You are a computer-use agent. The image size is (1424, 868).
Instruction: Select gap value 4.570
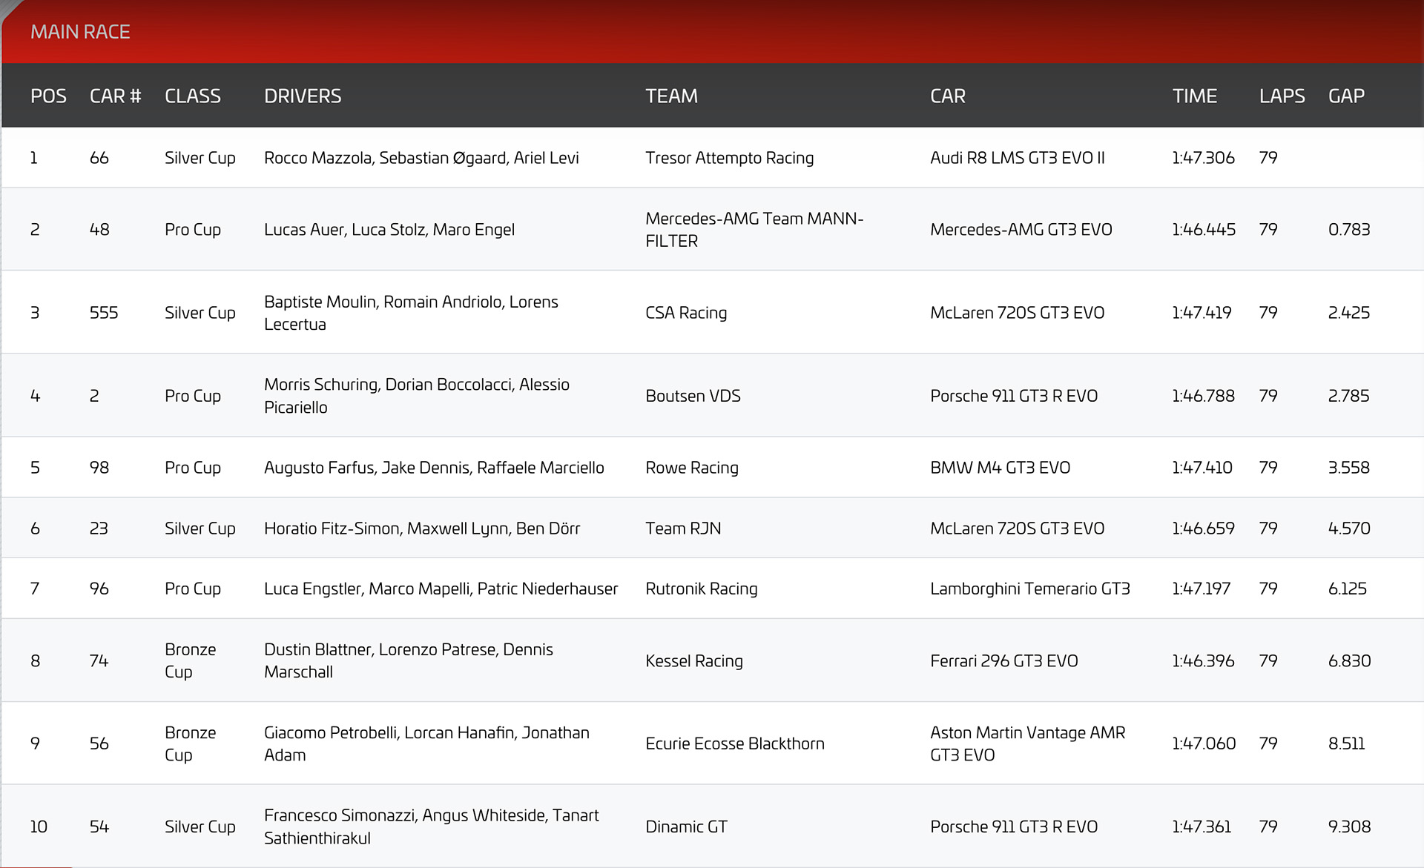pos(1349,529)
